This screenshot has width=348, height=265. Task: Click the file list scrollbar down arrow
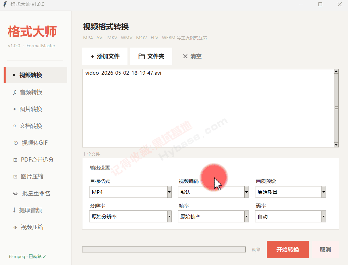point(336,145)
